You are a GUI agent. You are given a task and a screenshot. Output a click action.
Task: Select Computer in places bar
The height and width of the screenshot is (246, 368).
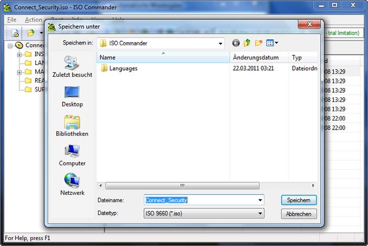coord(73,155)
